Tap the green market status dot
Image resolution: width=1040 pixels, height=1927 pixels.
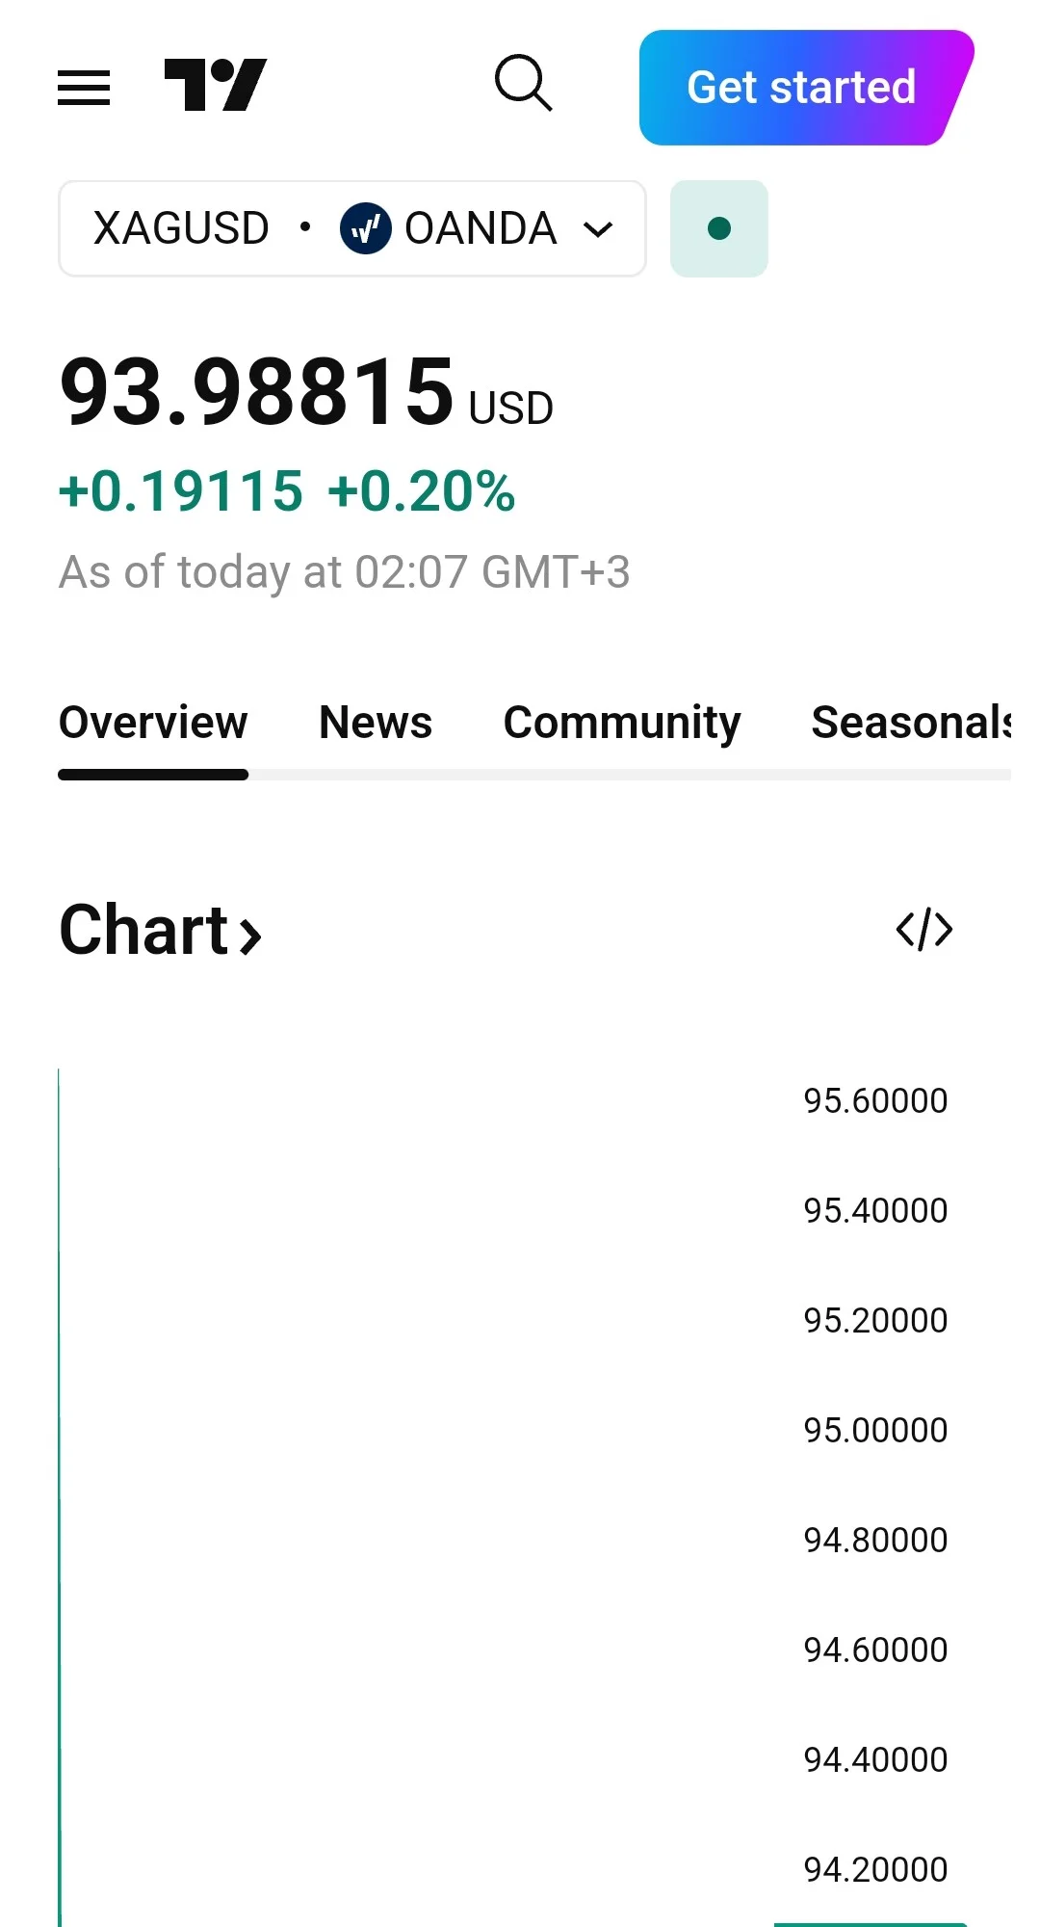tap(719, 228)
